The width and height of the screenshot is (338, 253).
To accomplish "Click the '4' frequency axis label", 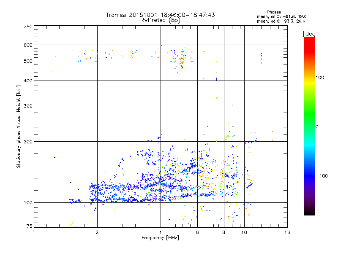I will 161,232.
